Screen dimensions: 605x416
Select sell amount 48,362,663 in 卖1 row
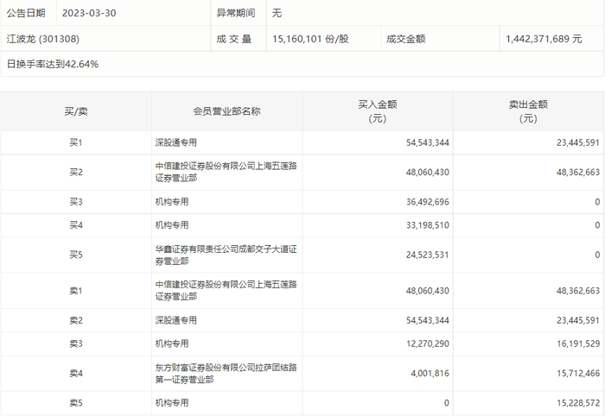(578, 291)
